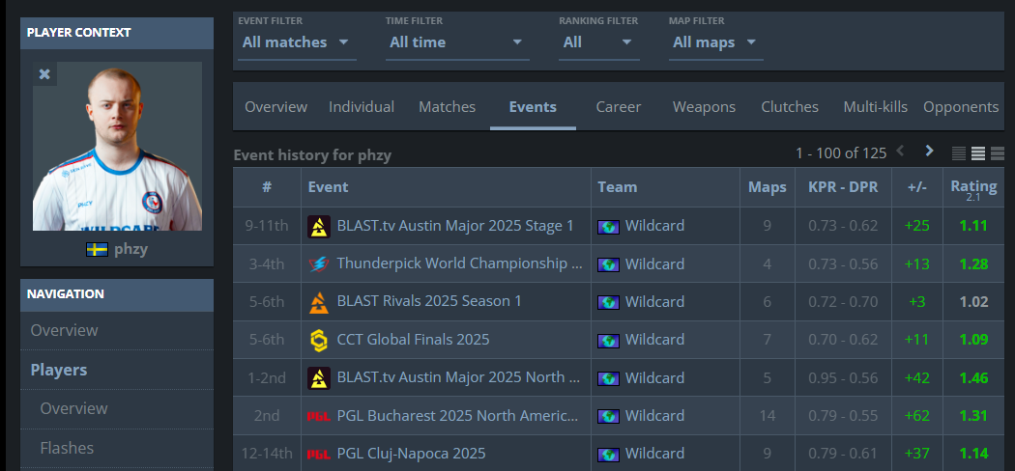Go to next page of events
The height and width of the screenshot is (471, 1015).
pyautogui.click(x=929, y=152)
